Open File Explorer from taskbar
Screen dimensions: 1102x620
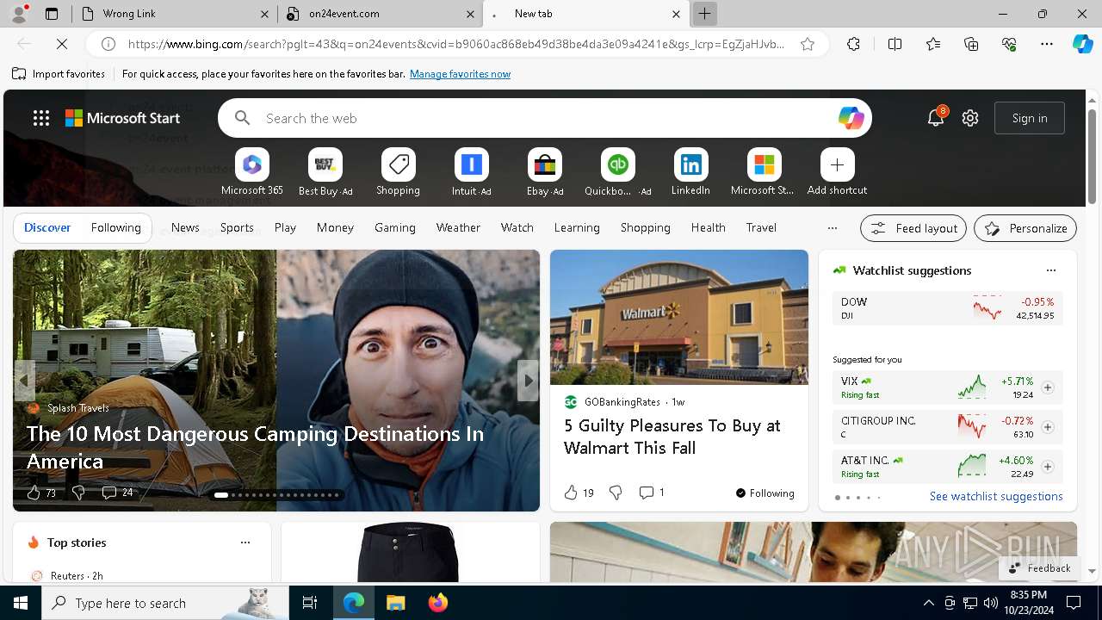(x=395, y=603)
